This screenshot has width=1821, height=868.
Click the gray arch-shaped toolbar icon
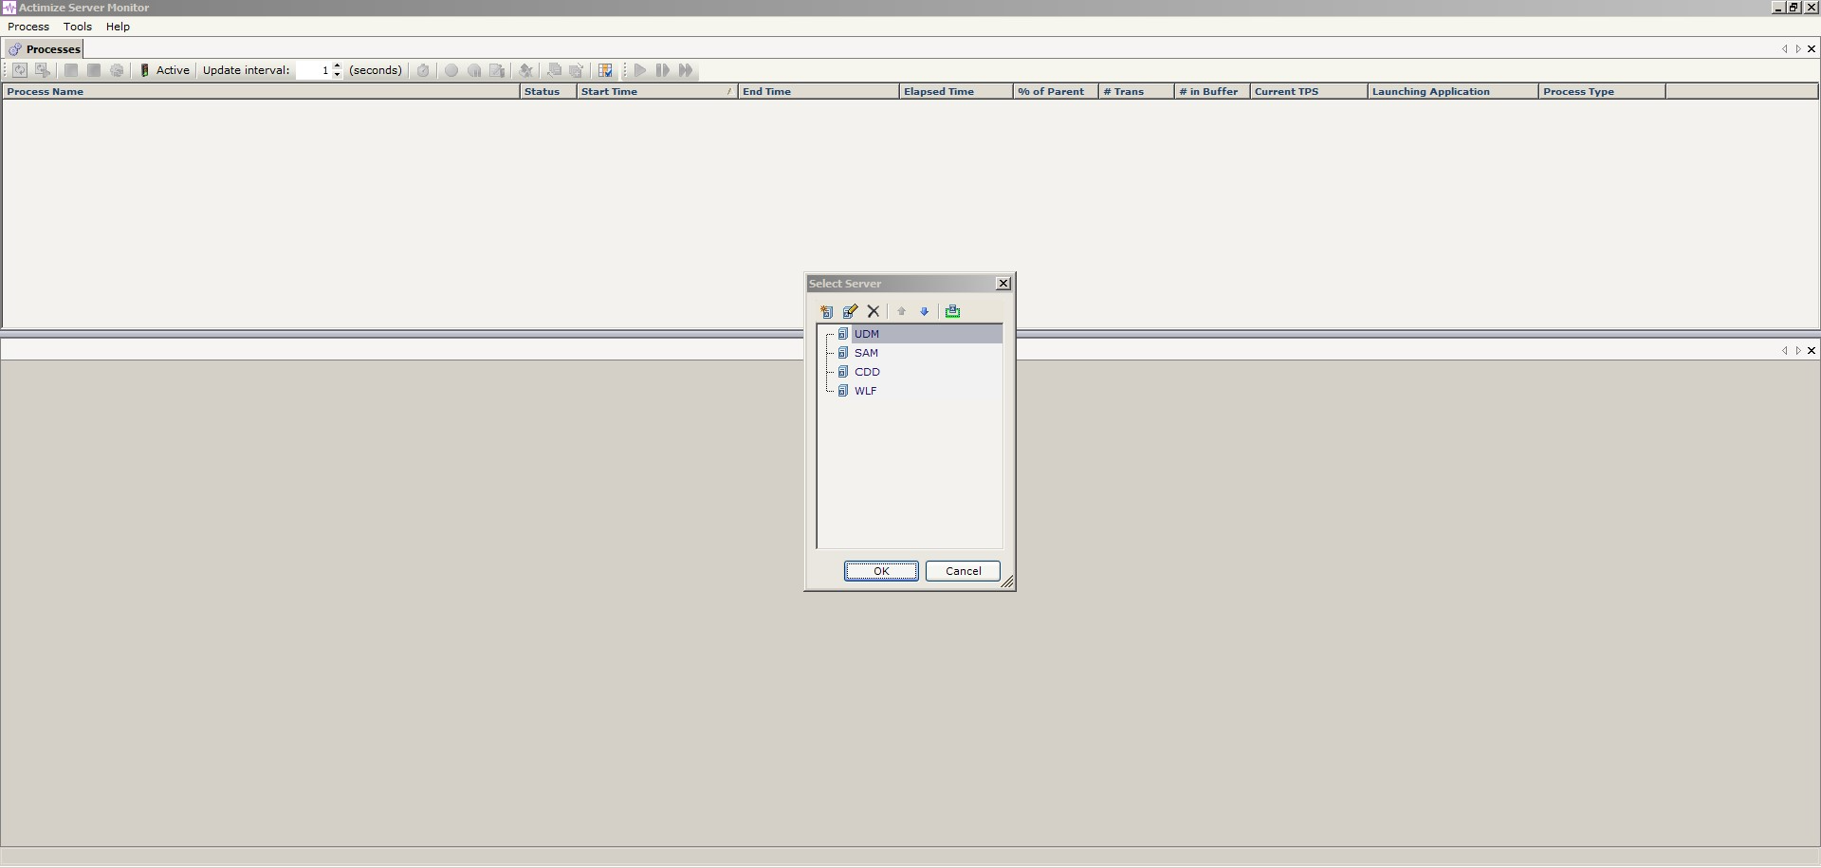point(474,70)
